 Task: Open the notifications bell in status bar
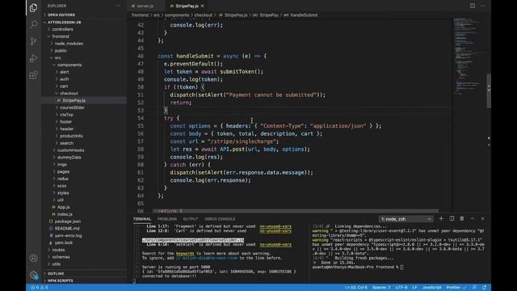[484, 288]
